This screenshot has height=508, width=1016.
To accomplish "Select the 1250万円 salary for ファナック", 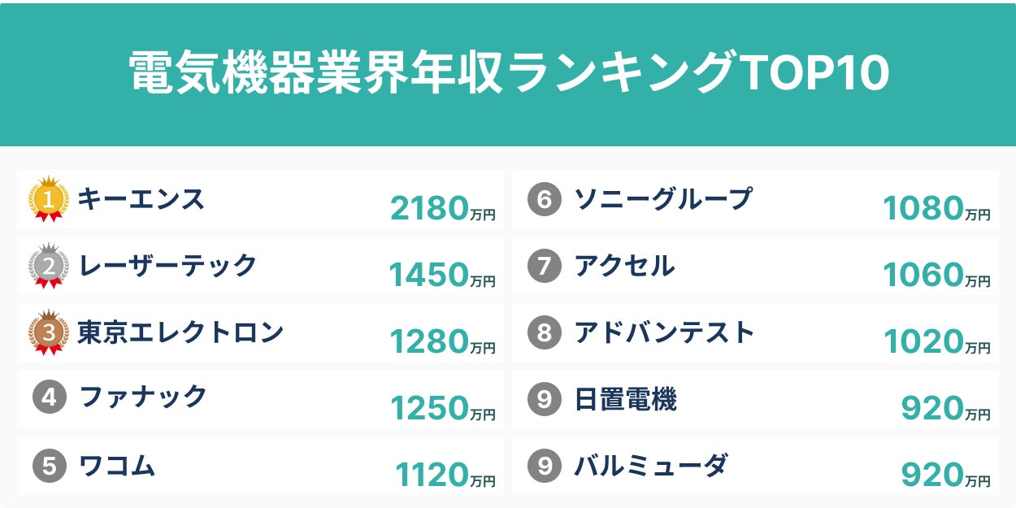I will [442, 409].
